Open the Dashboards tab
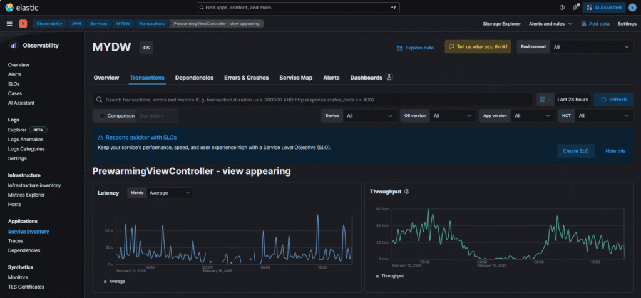641x298 pixels. click(366, 77)
